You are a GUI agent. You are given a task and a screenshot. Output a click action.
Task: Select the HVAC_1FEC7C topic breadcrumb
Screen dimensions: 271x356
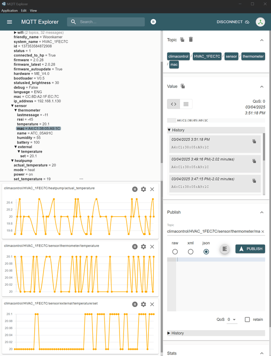[x=207, y=57]
